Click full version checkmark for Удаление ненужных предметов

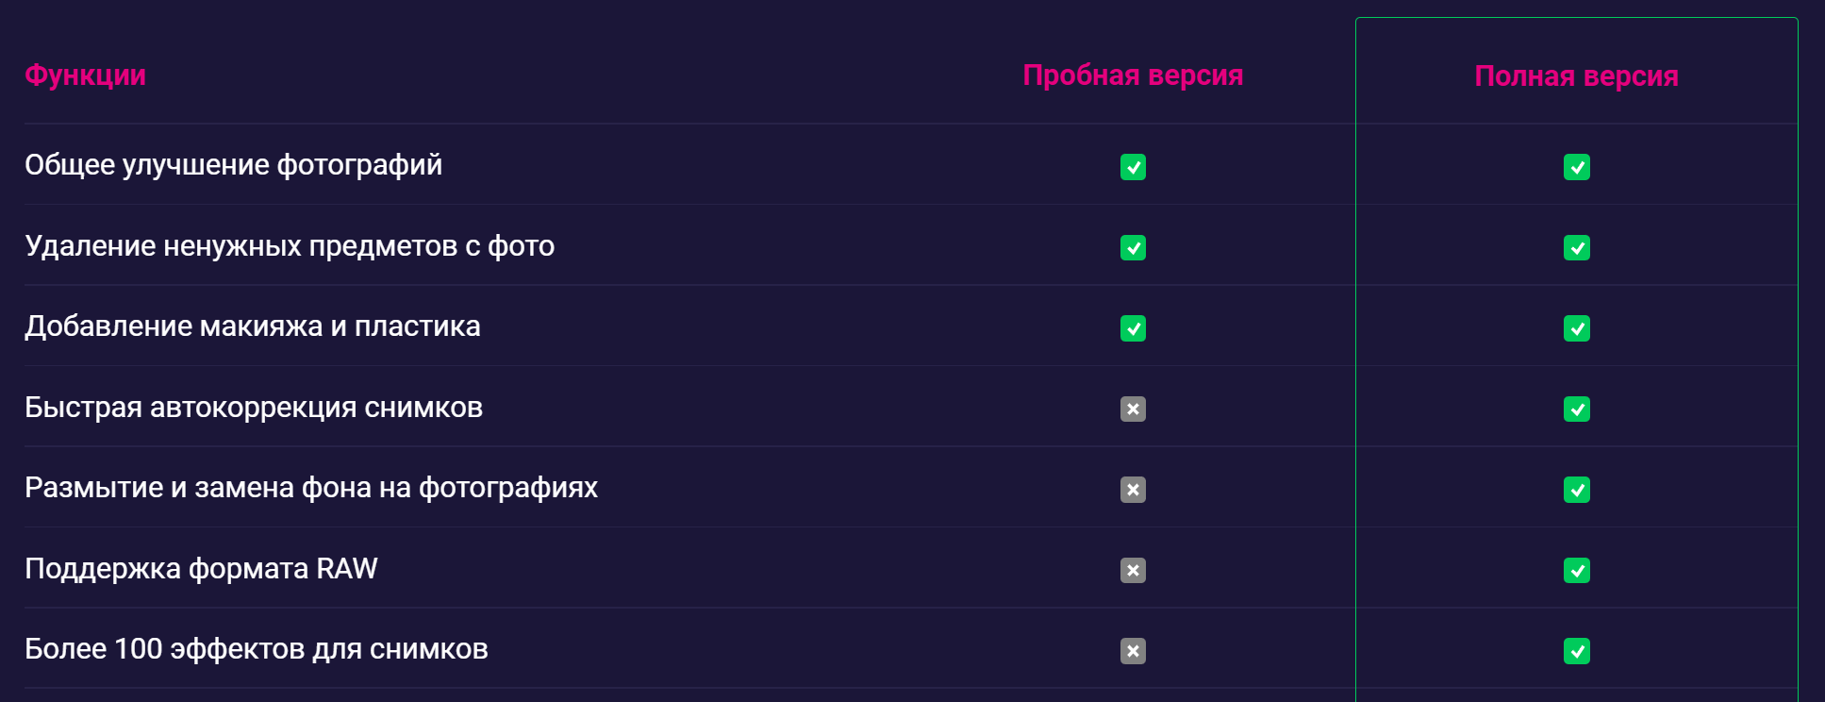(x=1576, y=247)
